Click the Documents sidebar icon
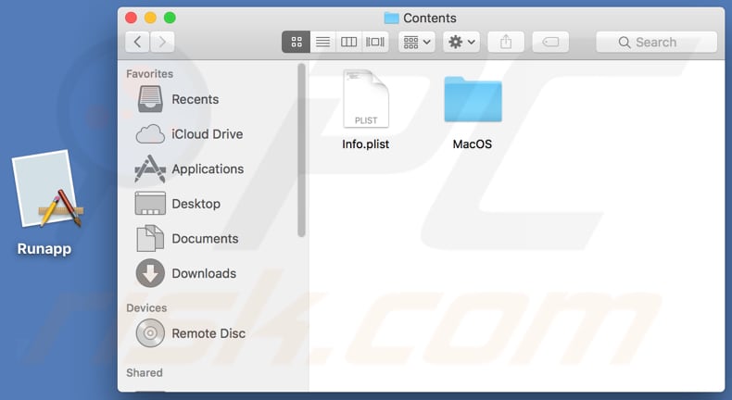The width and height of the screenshot is (732, 400). (150, 238)
